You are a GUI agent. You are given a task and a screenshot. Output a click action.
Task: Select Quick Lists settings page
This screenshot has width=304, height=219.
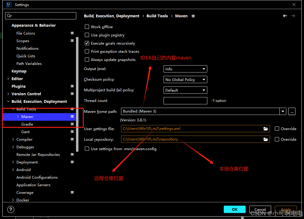pyautogui.click(x=26, y=56)
